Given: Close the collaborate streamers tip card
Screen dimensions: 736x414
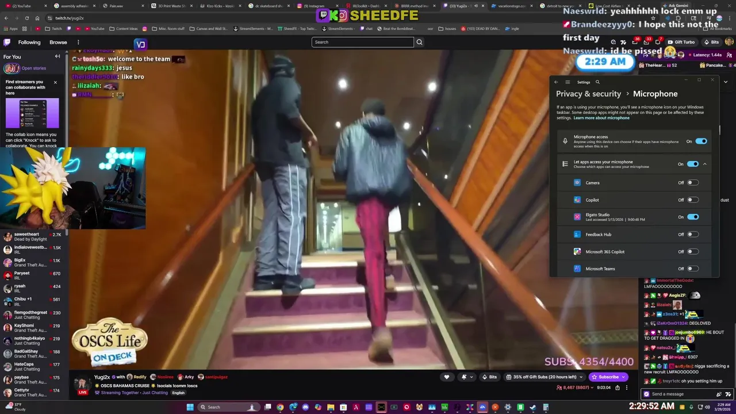Looking at the screenshot, I should tap(55, 82).
